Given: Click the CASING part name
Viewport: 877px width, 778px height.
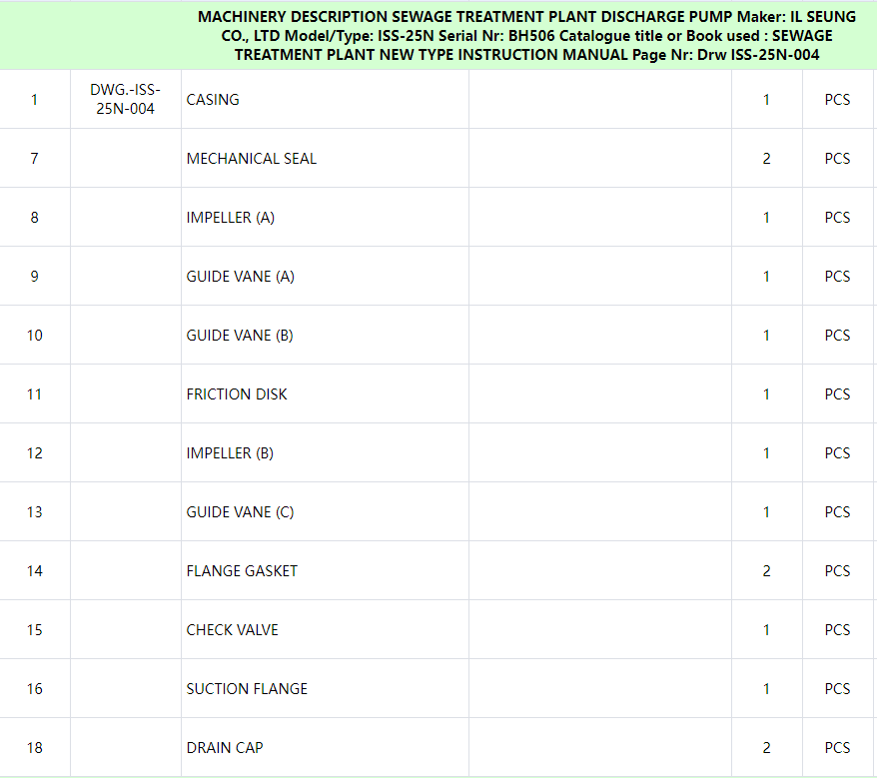Looking at the screenshot, I should tap(213, 100).
